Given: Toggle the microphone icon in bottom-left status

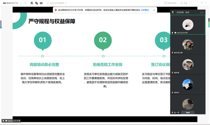Looking at the screenshot, I should 3,121.
